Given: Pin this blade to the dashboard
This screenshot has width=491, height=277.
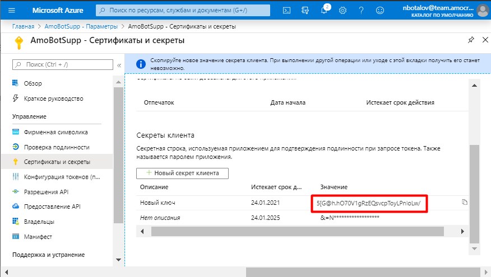Looking at the screenshot, I should [x=471, y=40].
